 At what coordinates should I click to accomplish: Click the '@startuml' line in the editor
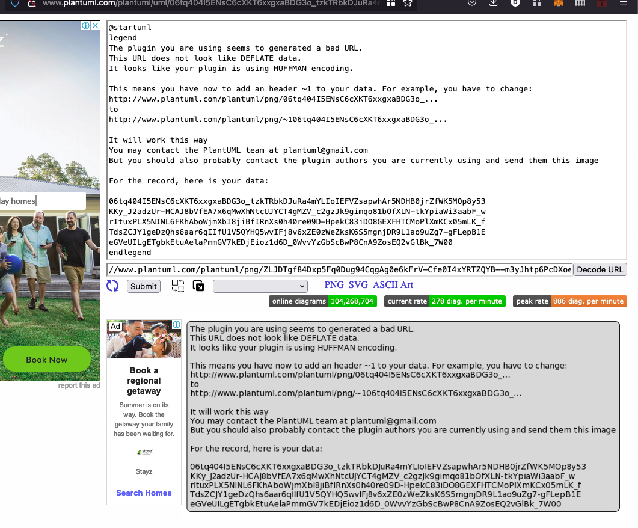click(x=130, y=28)
